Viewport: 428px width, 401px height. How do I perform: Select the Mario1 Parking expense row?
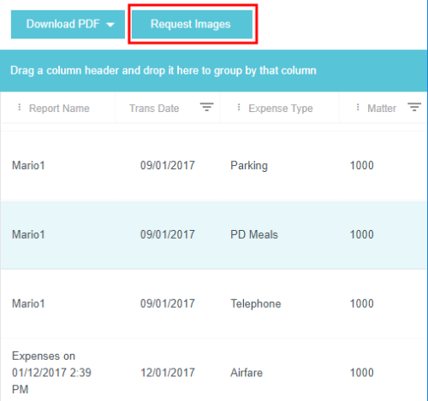pyautogui.click(x=213, y=166)
